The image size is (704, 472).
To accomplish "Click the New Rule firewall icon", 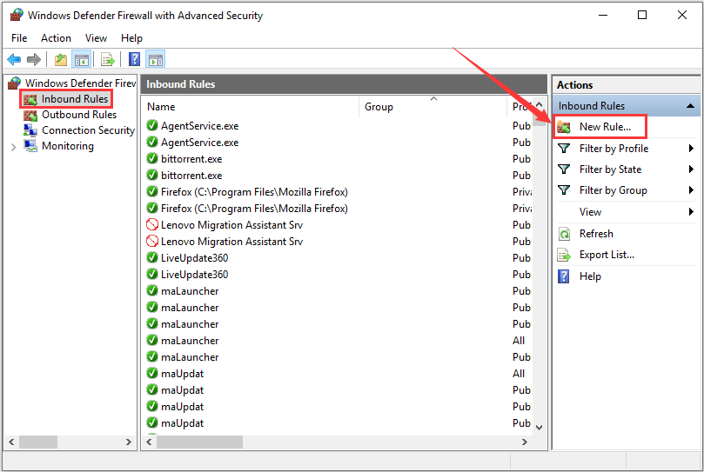I will pos(564,127).
